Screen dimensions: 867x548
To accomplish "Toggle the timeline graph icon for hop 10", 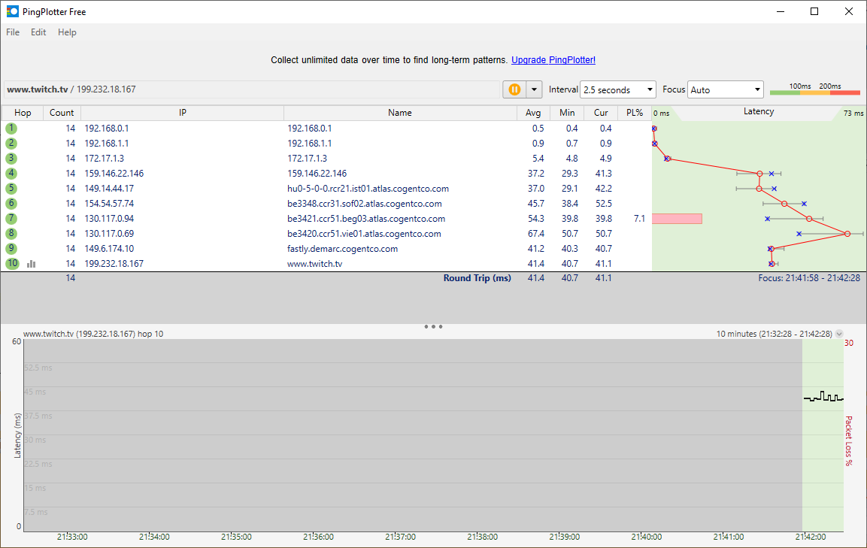I will [32, 265].
